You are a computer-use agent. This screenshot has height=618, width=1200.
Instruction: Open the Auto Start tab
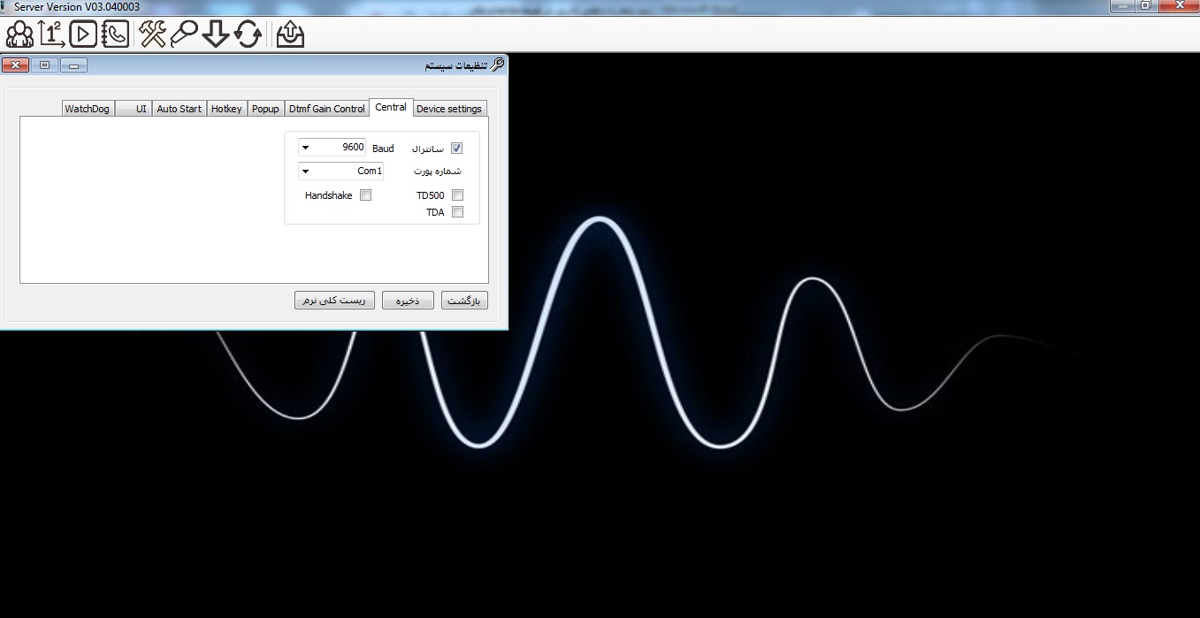180,109
